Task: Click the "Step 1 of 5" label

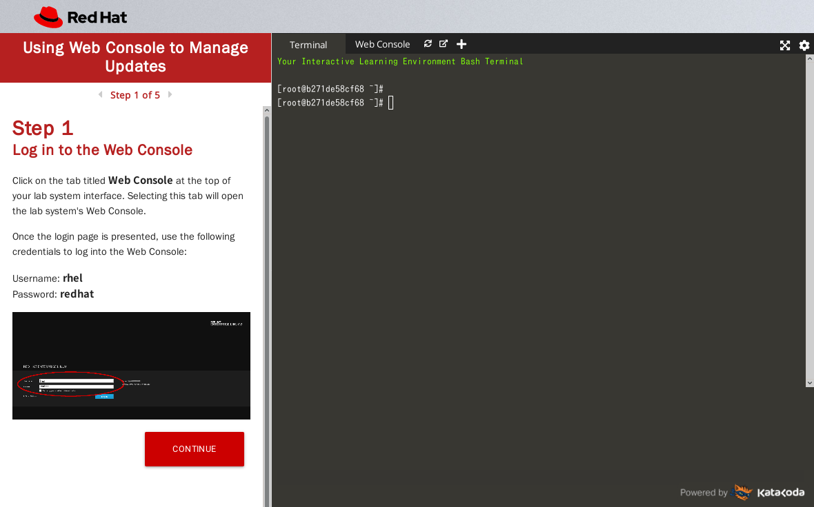Action: click(135, 95)
